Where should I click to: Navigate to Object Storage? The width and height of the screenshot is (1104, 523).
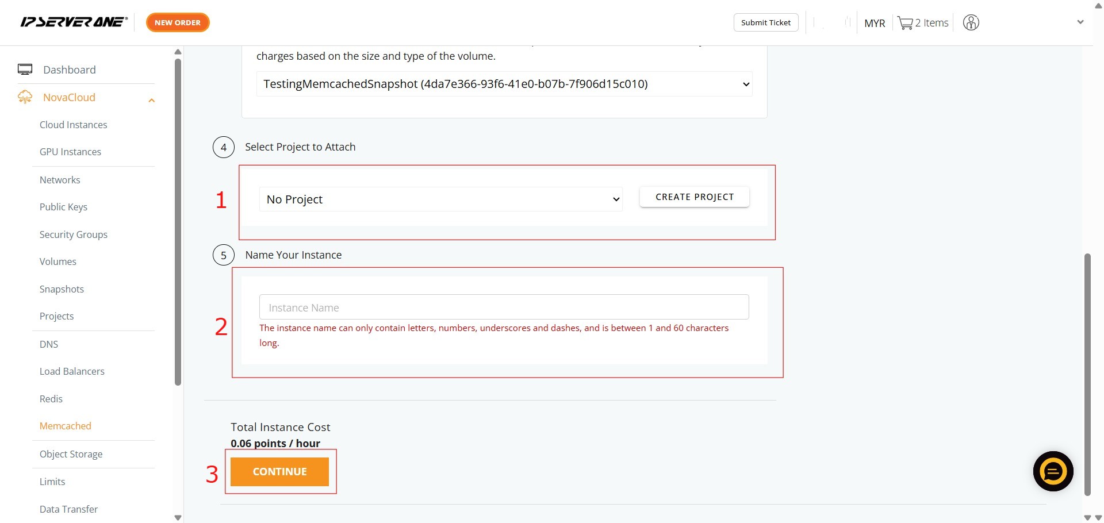pyautogui.click(x=71, y=454)
